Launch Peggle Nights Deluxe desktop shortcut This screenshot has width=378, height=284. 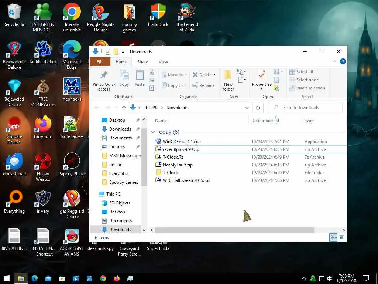point(100,17)
